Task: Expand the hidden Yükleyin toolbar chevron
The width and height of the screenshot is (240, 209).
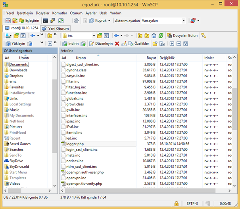Action: click(42, 42)
